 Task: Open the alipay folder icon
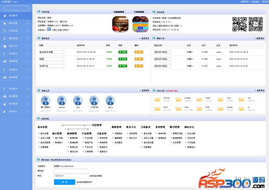click(158, 99)
